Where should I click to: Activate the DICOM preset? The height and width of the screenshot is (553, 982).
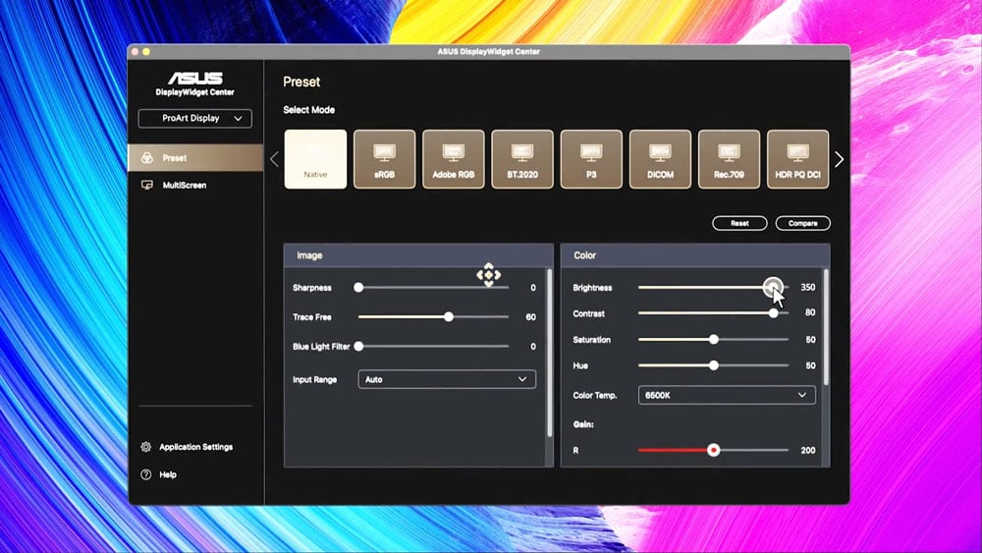click(660, 159)
